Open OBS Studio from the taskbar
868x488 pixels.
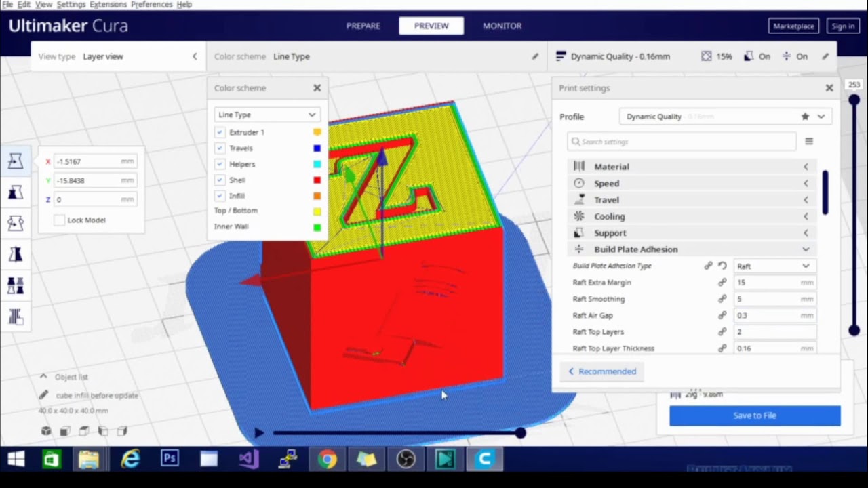tap(406, 460)
